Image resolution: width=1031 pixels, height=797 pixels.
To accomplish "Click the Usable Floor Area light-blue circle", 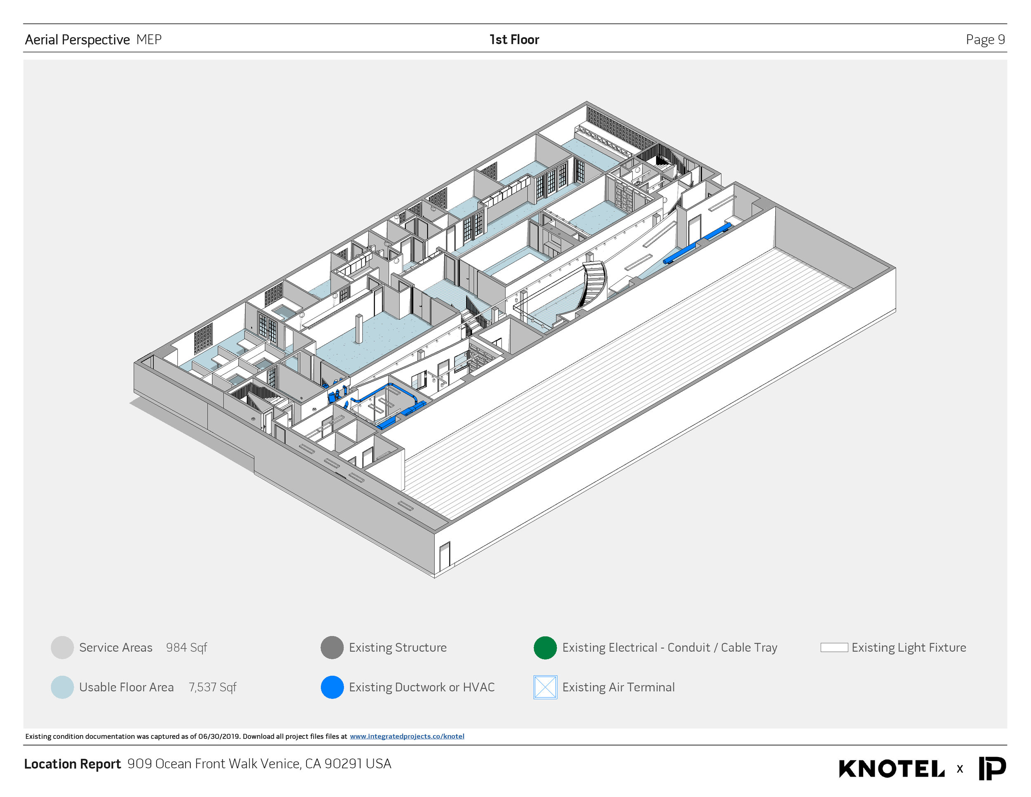I will (x=62, y=687).
